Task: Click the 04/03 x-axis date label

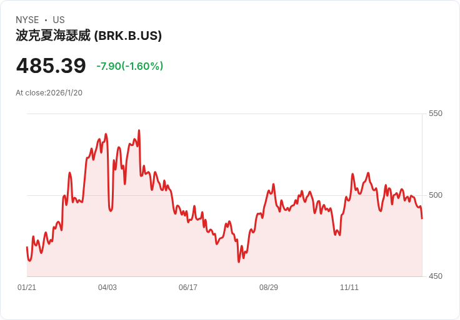Action: coord(107,288)
